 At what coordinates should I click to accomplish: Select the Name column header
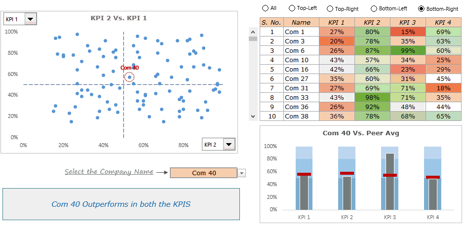click(x=301, y=22)
